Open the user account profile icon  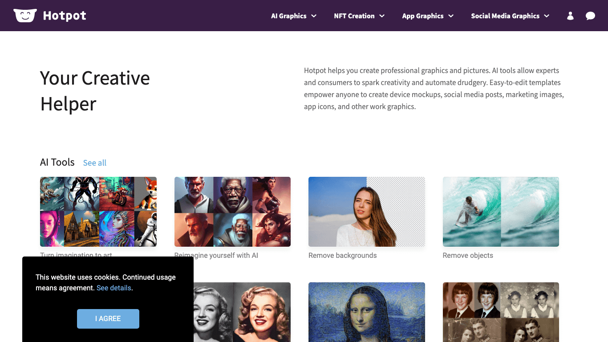pos(570,16)
